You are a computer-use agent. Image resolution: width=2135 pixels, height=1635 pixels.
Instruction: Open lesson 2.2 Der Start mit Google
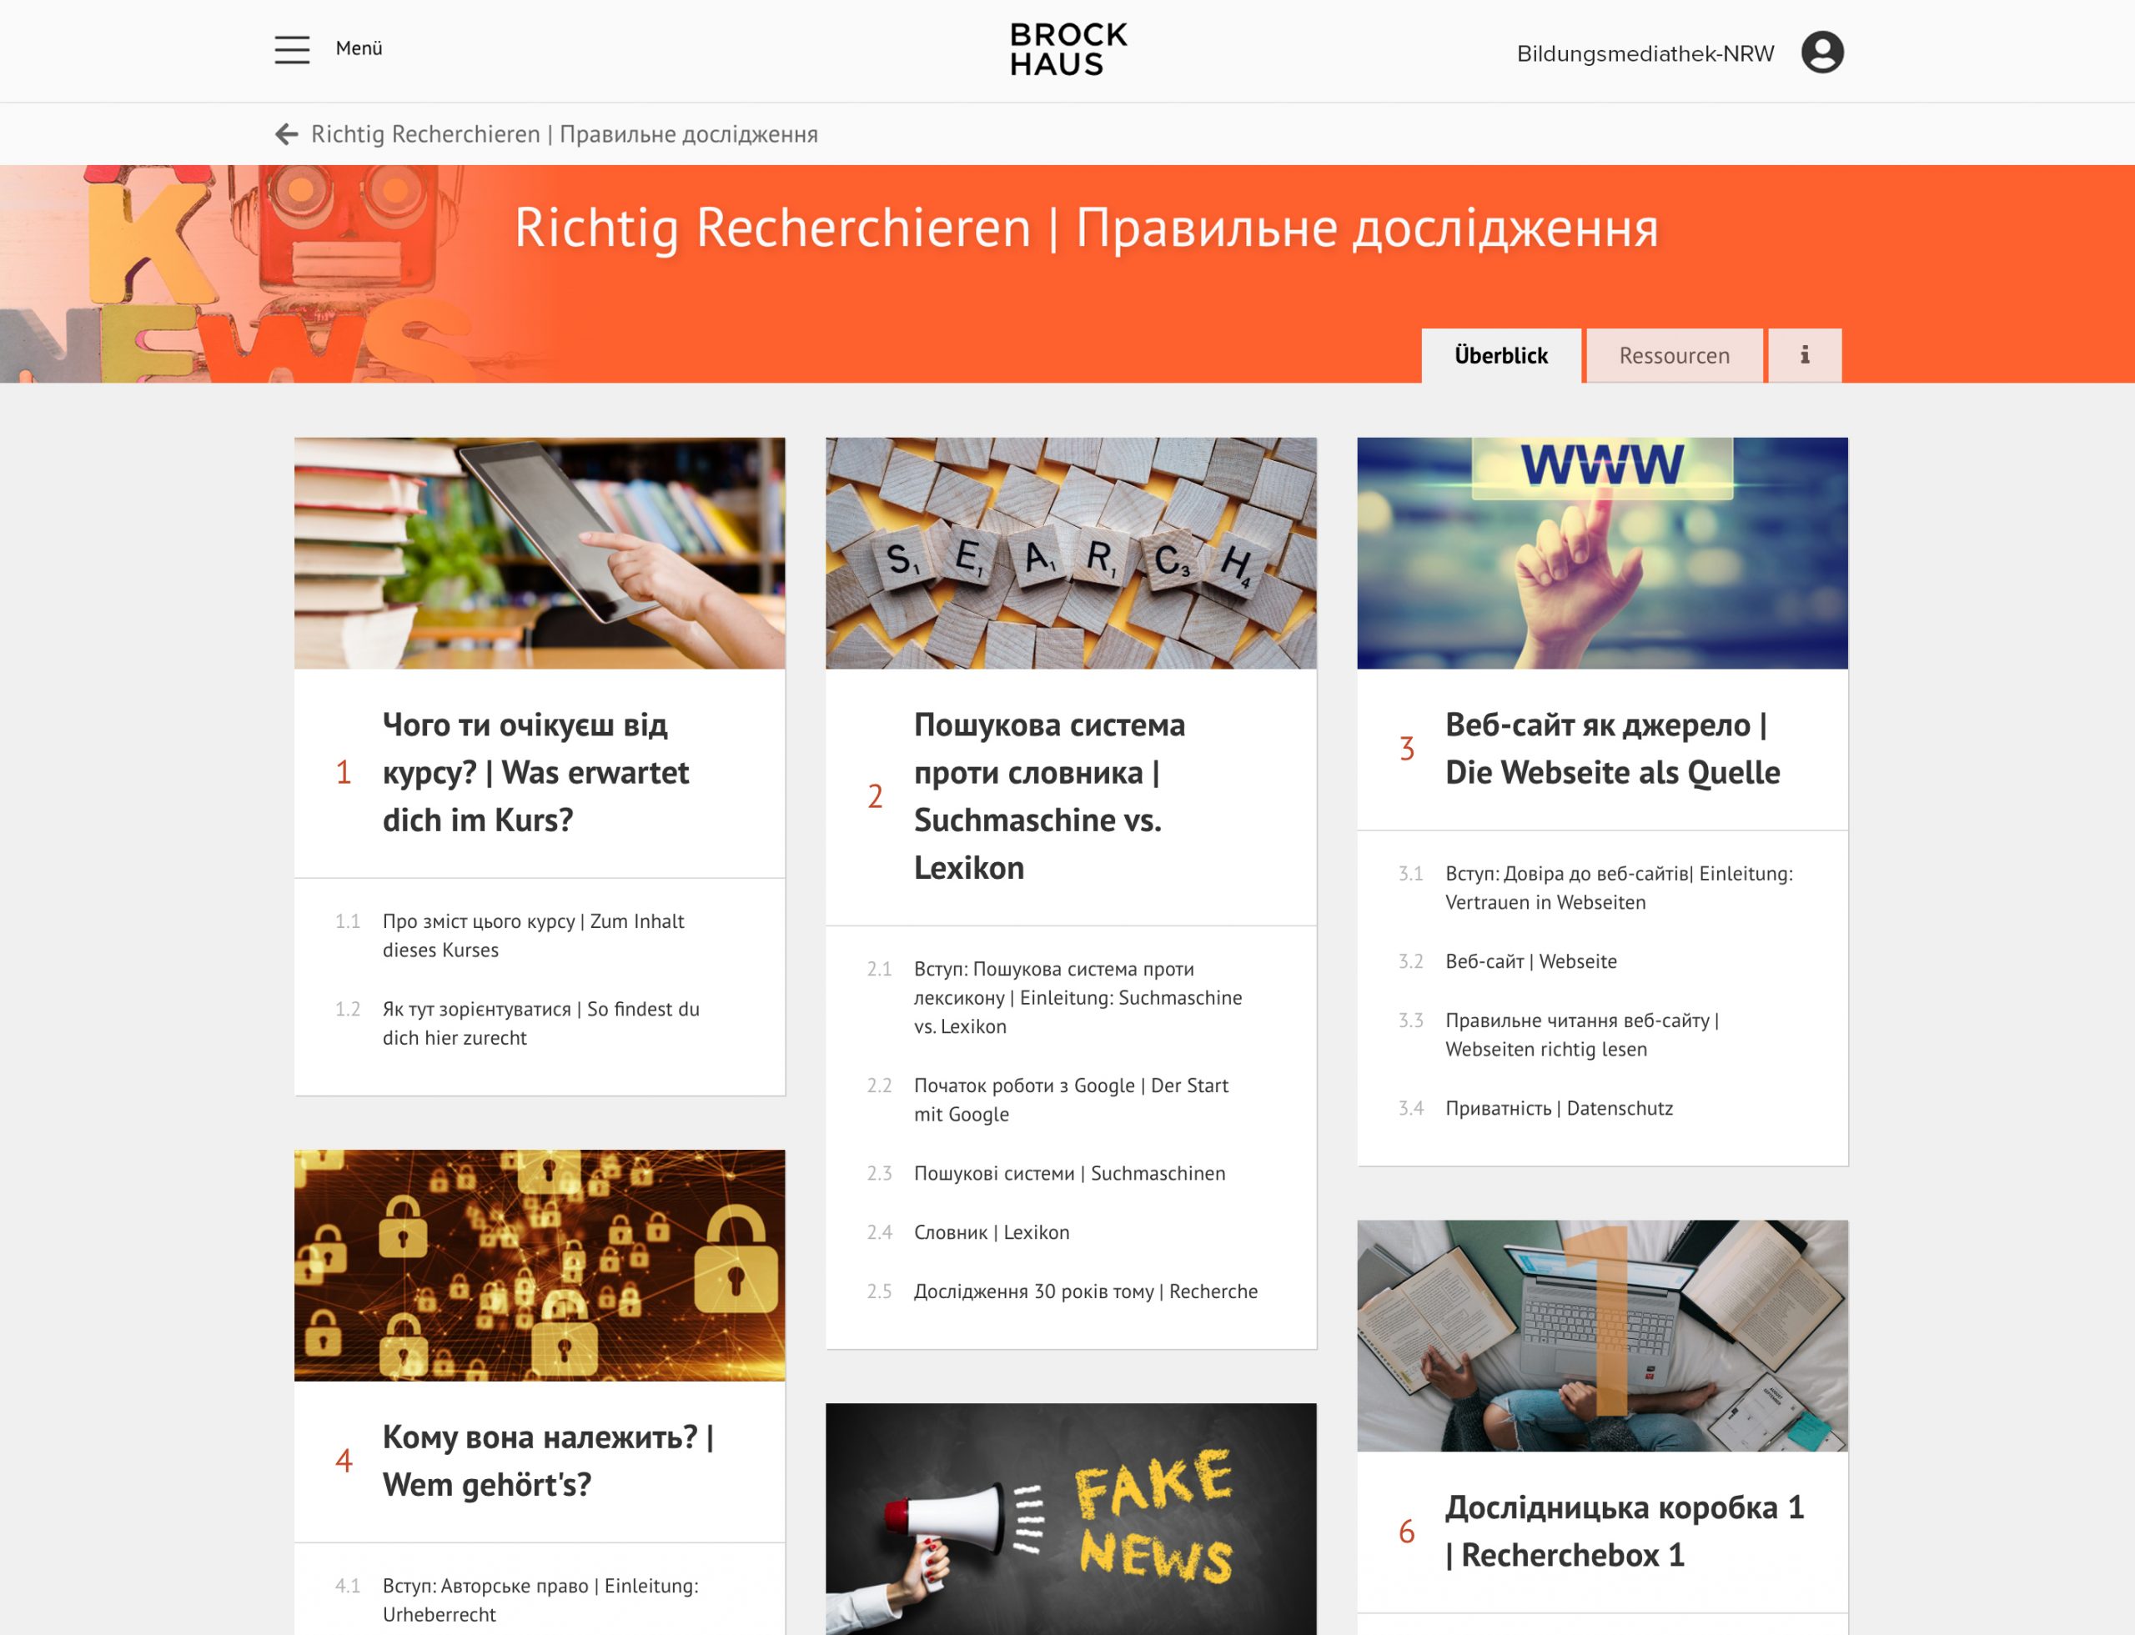(1071, 1100)
